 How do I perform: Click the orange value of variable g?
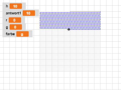point(16,27)
